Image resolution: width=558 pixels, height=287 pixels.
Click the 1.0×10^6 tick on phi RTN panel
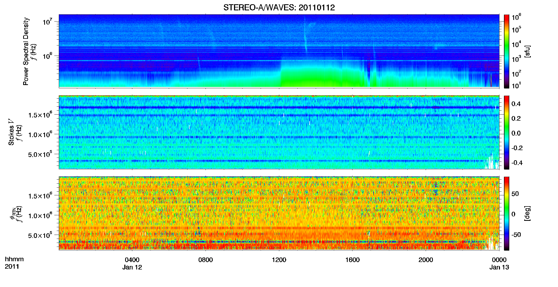40,215
